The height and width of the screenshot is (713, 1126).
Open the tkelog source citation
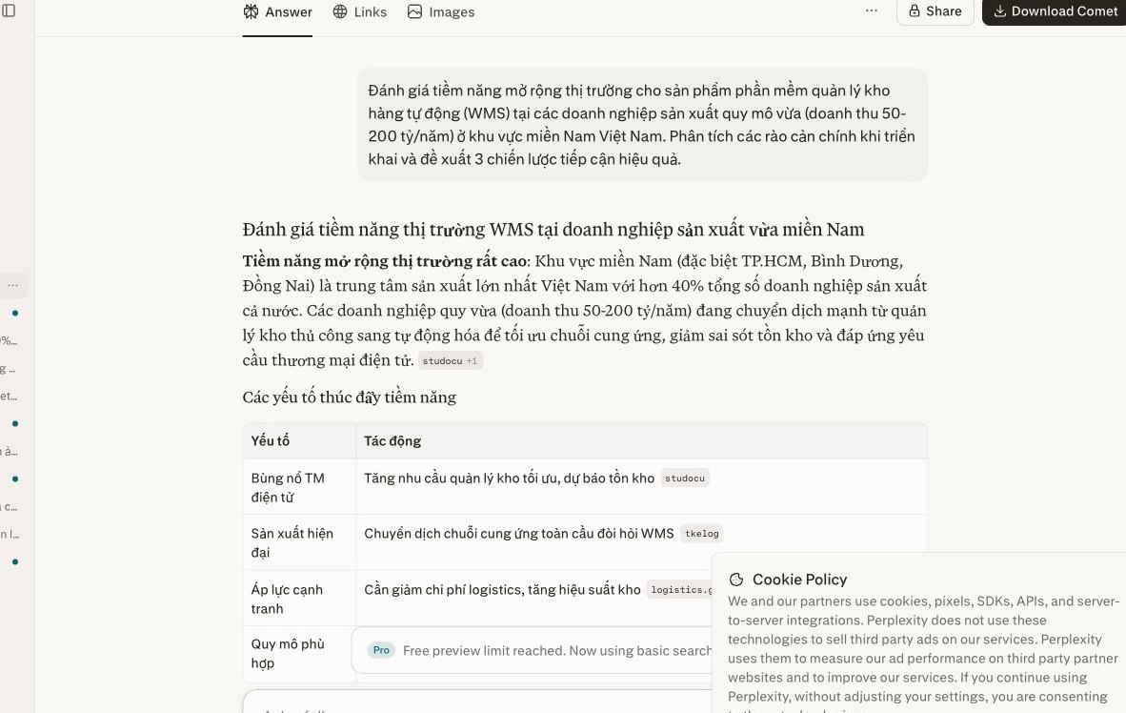pyautogui.click(x=701, y=533)
